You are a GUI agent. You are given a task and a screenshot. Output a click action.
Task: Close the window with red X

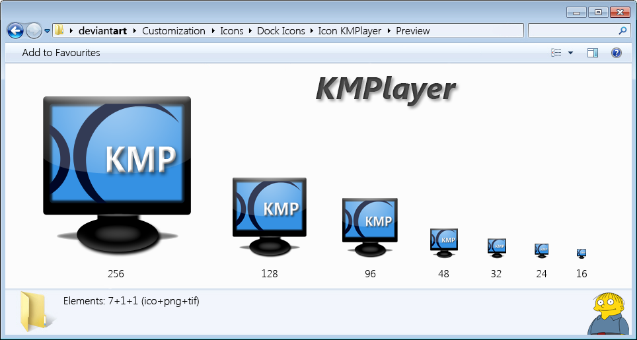(620, 13)
